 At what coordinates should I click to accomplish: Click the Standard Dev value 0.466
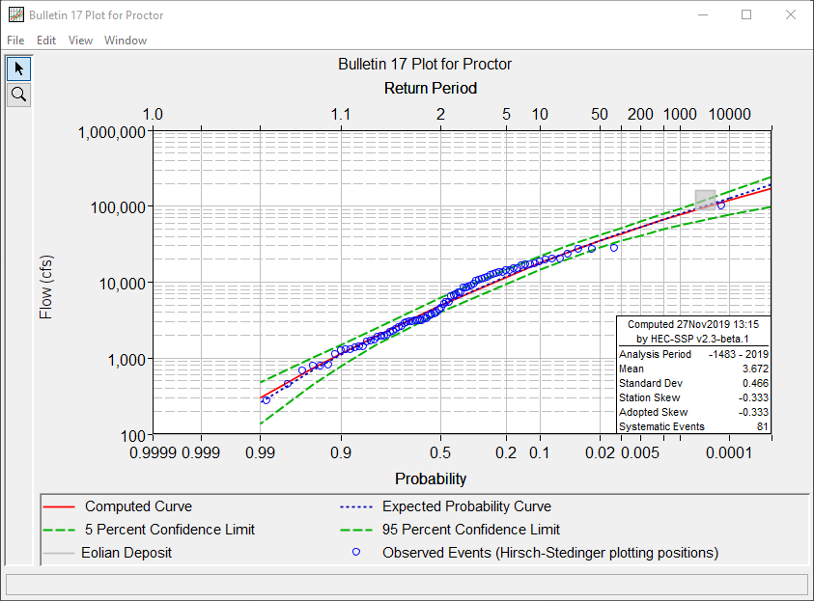tap(755, 383)
